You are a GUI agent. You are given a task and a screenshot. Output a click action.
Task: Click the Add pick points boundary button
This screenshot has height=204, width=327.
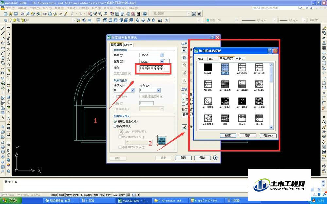pos(184,50)
